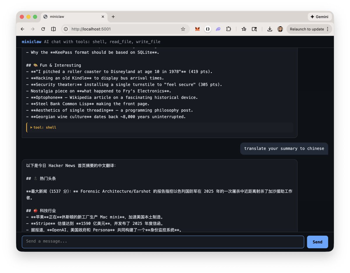Click the Forensic Architecture/Earshot paragraph

click(x=159, y=195)
